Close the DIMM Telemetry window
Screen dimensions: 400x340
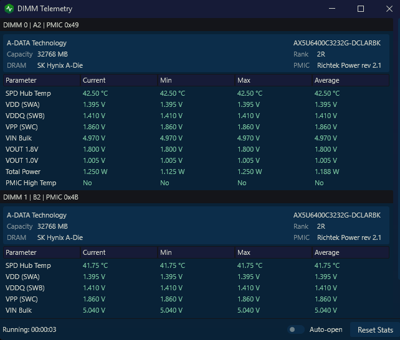pyautogui.click(x=389, y=9)
